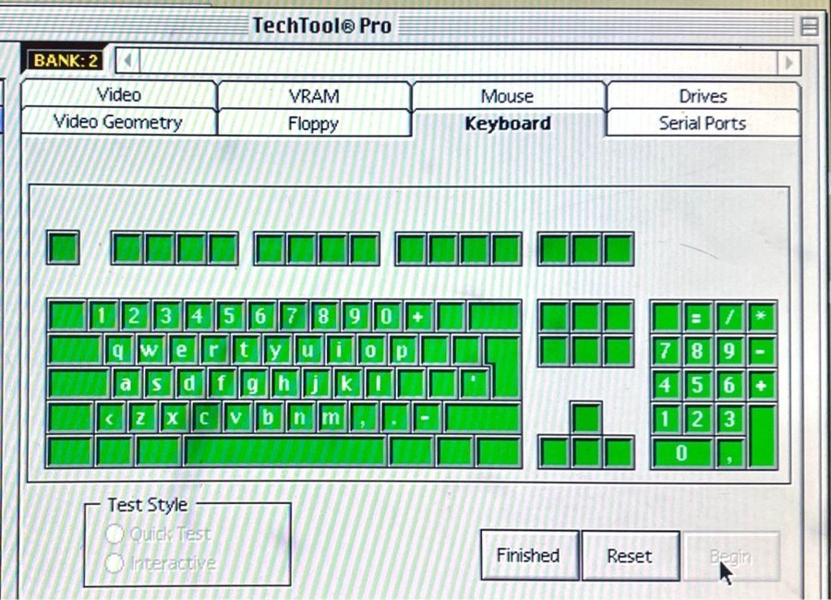Viewport: 831px width, 600px height.
Task: Click the left scroll arrow beside BANK
Action: tap(127, 62)
